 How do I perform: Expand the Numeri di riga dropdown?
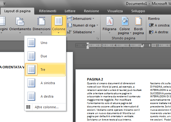[x=82, y=25]
